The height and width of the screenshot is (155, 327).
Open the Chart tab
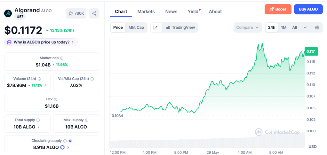point(121,12)
